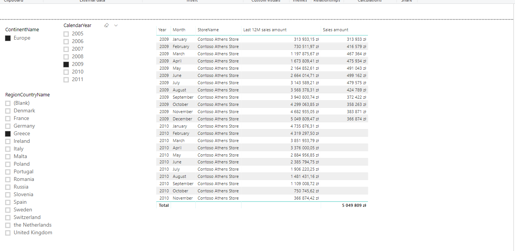Check the Poland checkbox
Image resolution: width=515 pixels, height=251 pixels.
(x=8, y=164)
